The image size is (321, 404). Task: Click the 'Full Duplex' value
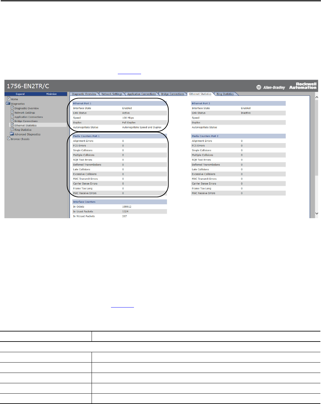pos(129,123)
